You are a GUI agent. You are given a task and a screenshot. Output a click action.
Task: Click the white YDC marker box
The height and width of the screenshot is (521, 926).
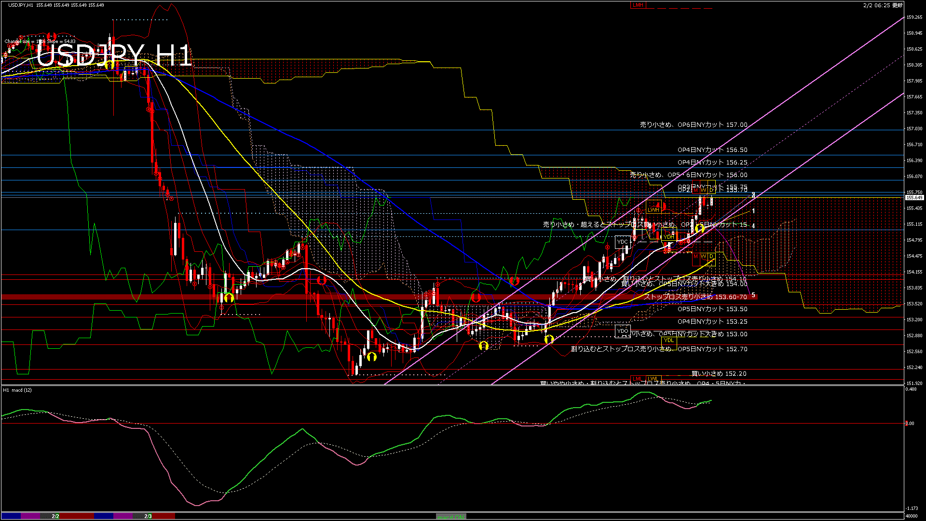pos(623,242)
